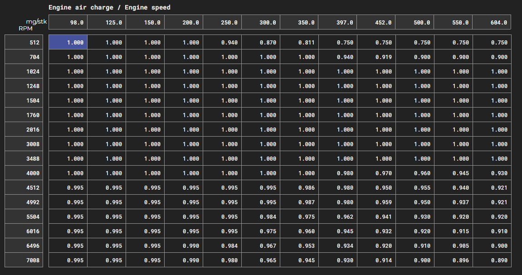
Task: Click the 0.932 cell in the 6016 row
Action: tap(376, 231)
